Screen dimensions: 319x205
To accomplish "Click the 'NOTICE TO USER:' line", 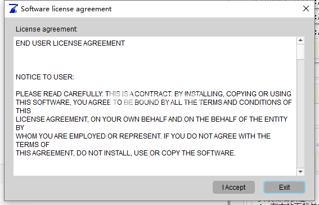I will pyautogui.click(x=45, y=77).
